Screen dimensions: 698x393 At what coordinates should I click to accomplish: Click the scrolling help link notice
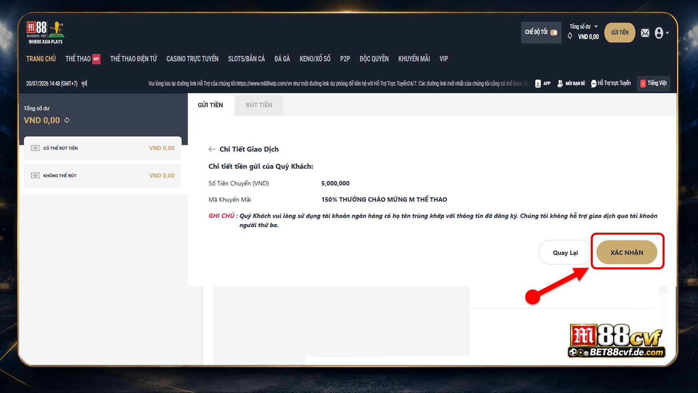(338, 84)
